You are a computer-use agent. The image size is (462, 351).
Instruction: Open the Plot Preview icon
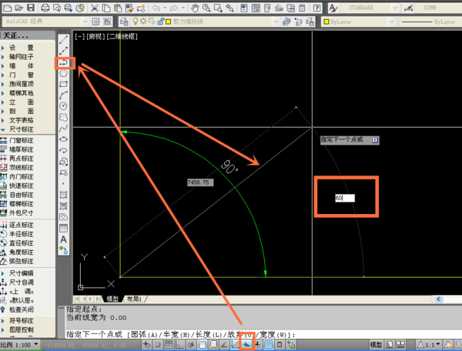pos(56,8)
